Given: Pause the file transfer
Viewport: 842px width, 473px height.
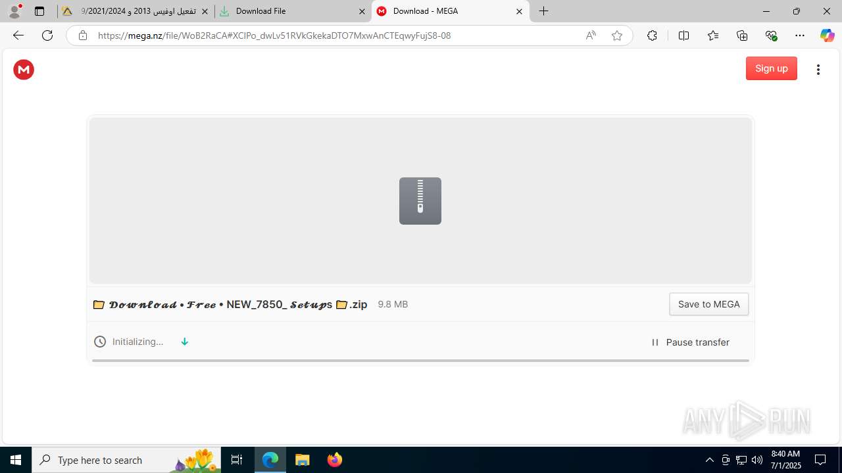Looking at the screenshot, I should coord(690,342).
